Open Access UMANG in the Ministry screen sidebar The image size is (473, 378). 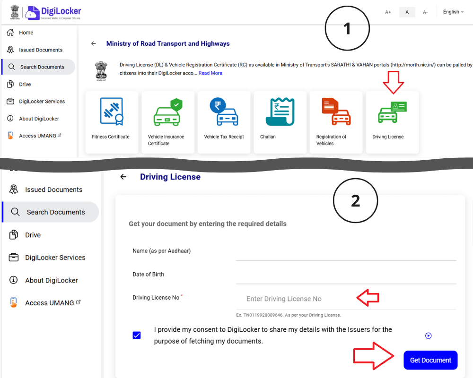34,136
